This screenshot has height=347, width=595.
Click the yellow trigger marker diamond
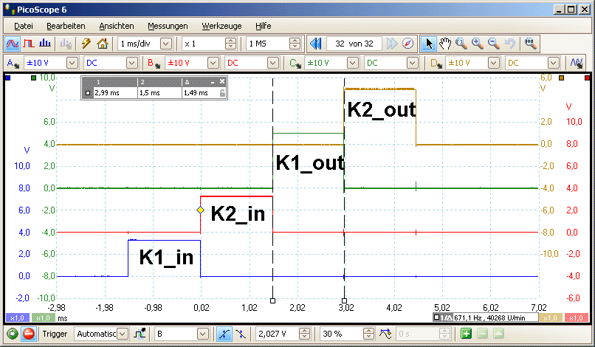(200, 210)
